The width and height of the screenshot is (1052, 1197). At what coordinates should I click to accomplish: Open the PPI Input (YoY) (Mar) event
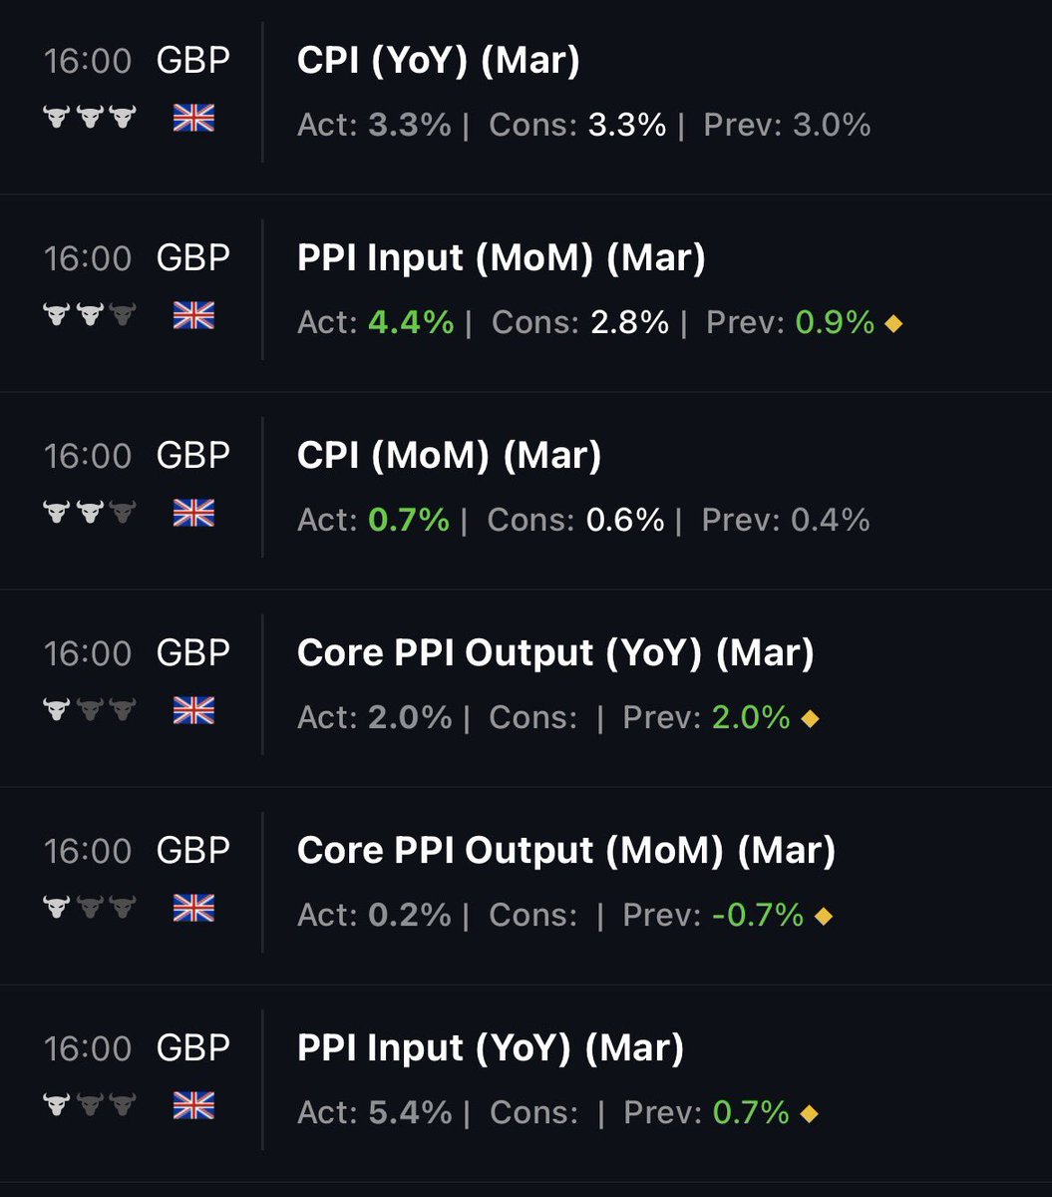point(491,1048)
